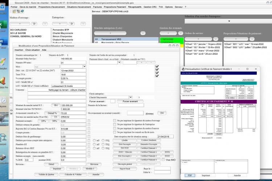Click Annuler in the Prévisualisation window

[237, 176]
